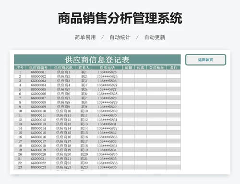Click phone number in GG000016 row
240x184 pixels.
107,137
